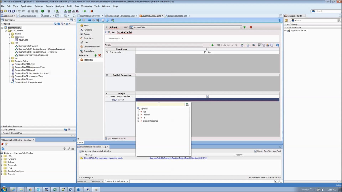Screen dimensions: 342x192
Task: Open the DecisionTable1 View dropdown
Action: (240, 27)
